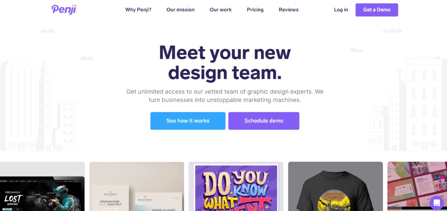447x211 pixels.
Task: Open the Reviews nav link
Action: 288,10
